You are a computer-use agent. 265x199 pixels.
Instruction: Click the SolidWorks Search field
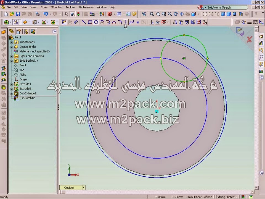(x=226, y=7)
